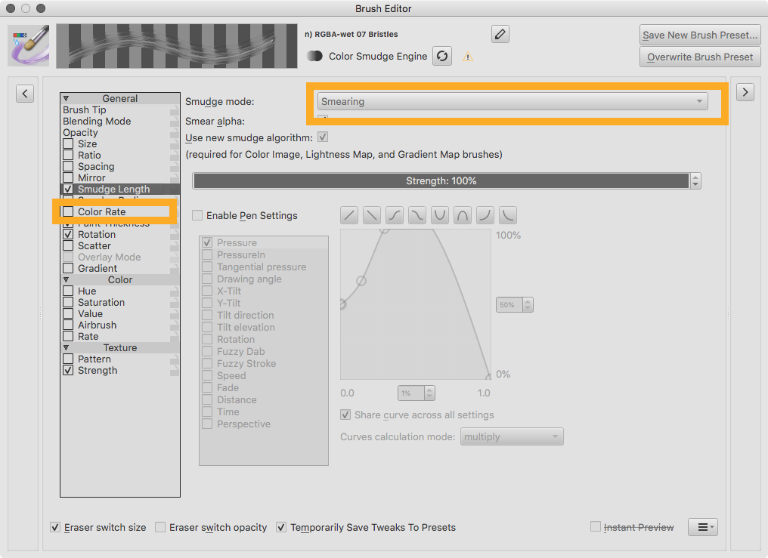Click the Color Smudge Engine toggle icon

click(314, 56)
